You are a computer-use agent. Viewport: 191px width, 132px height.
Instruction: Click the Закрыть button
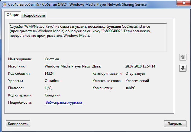tap(175, 124)
